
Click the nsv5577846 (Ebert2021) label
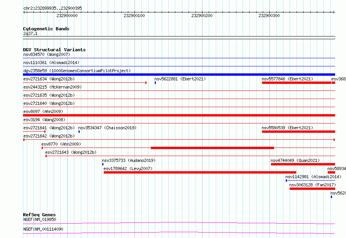point(287,79)
